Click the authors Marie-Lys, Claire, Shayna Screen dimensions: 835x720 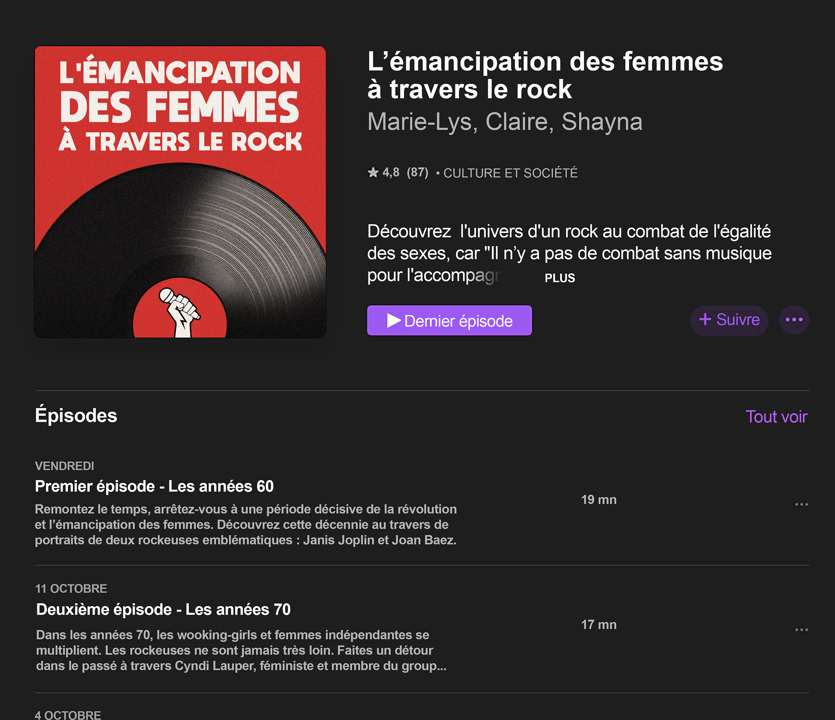click(x=504, y=121)
